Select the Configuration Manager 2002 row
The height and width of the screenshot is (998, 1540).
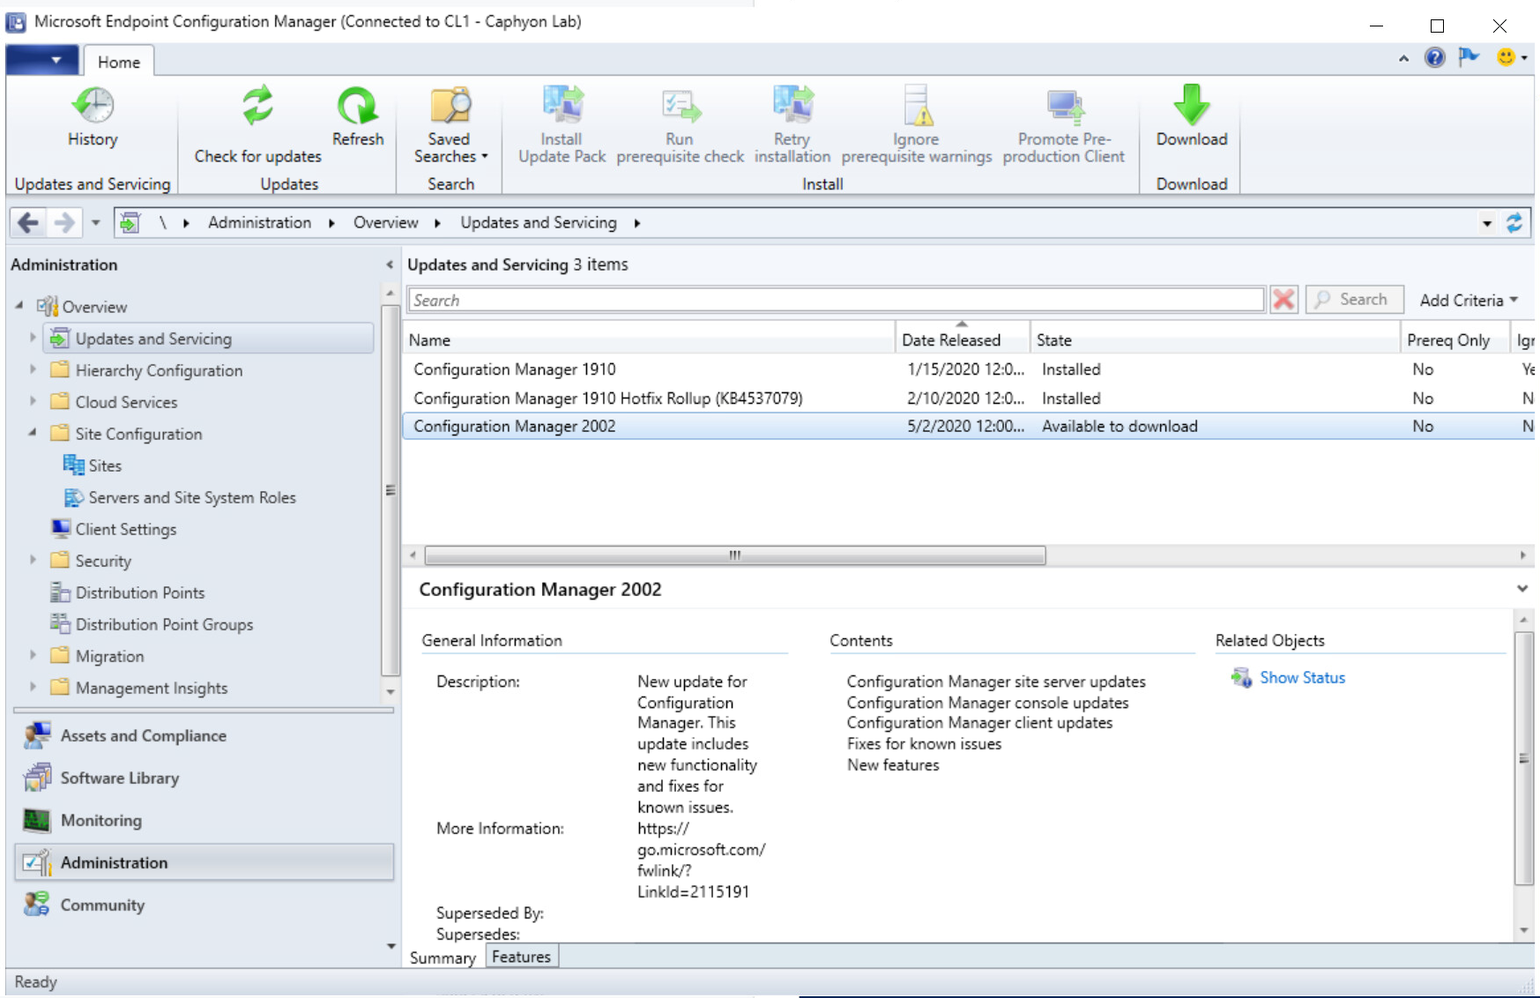click(x=968, y=426)
